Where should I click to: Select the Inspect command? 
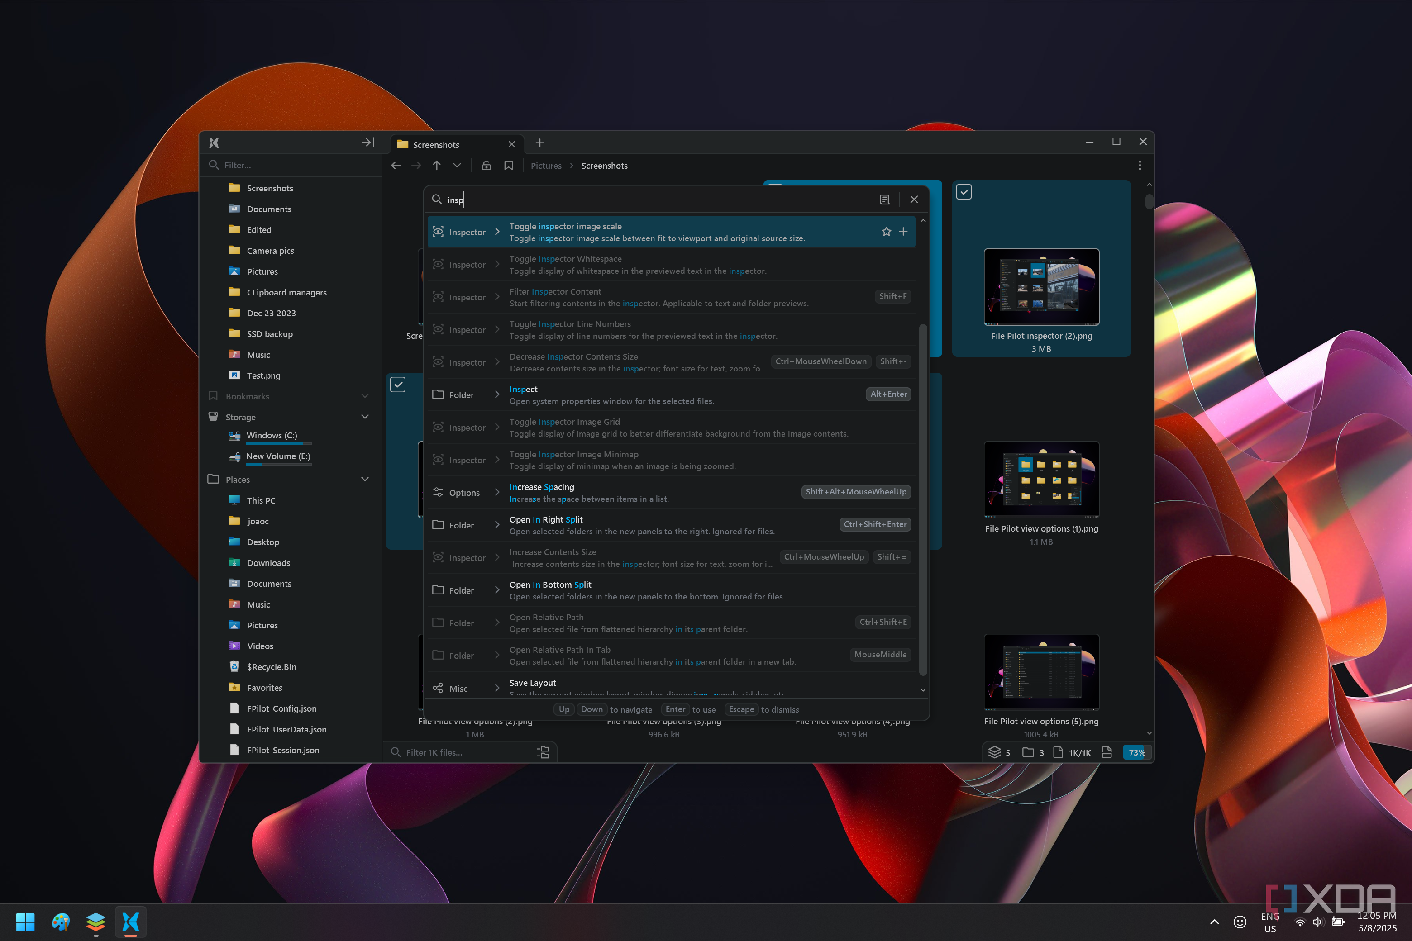click(671, 395)
